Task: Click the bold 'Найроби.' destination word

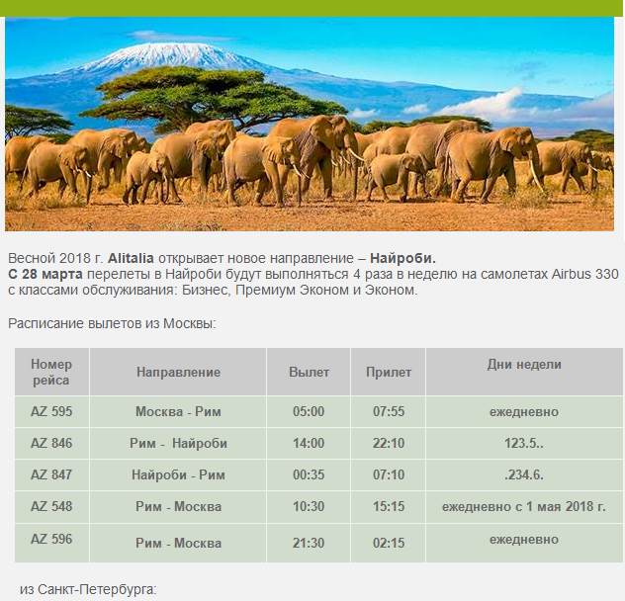Action: pyautogui.click(x=402, y=259)
